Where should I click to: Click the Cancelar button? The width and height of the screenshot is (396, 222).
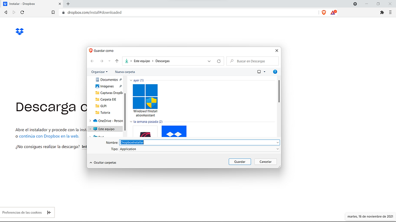click(265, 162)
